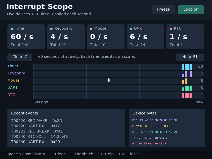
Task: Select the KBD byte row in Device bytes
Action: [154, 120]
